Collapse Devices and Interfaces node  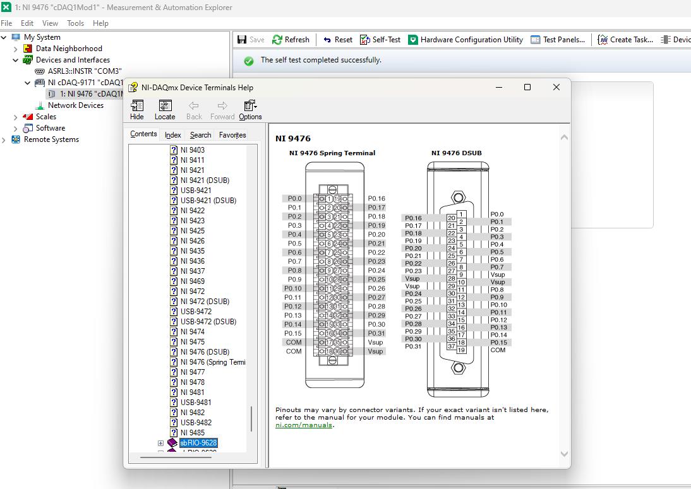pos(15,60)
